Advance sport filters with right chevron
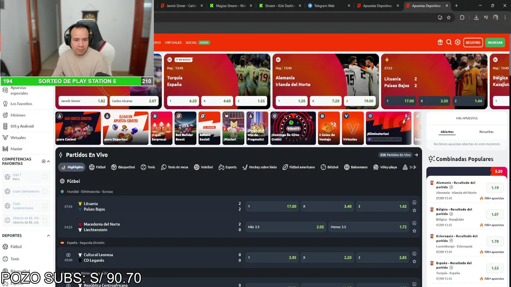 click(x=414, y=167)
